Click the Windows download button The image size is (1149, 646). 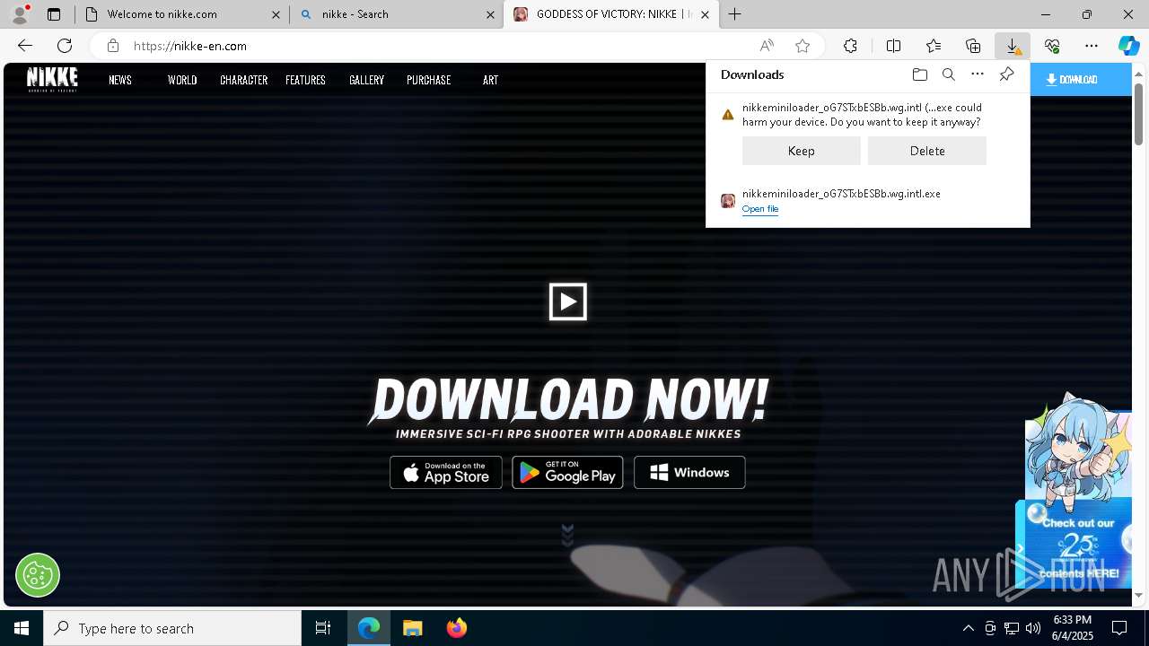(689, 473)
